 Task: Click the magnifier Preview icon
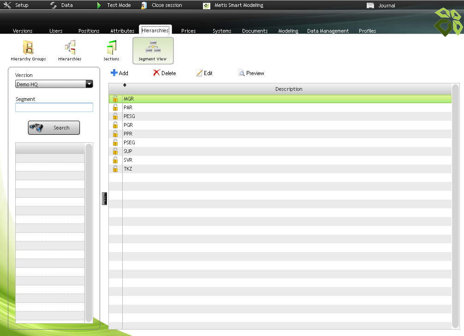[x=242, y=73]
